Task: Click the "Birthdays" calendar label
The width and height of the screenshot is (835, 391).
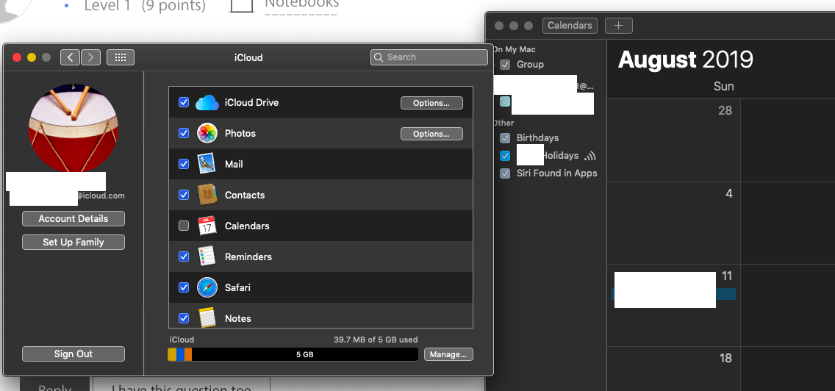Action: 538,138
